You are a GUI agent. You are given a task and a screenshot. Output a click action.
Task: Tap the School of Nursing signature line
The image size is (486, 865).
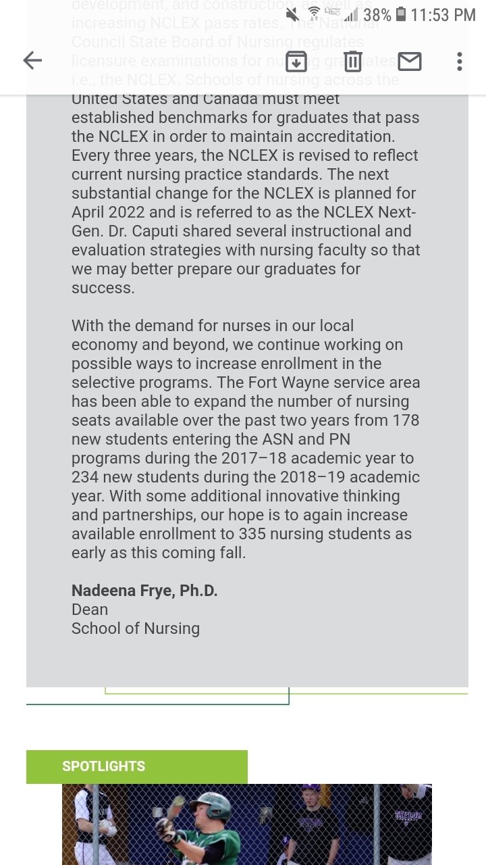pos(136,628)
